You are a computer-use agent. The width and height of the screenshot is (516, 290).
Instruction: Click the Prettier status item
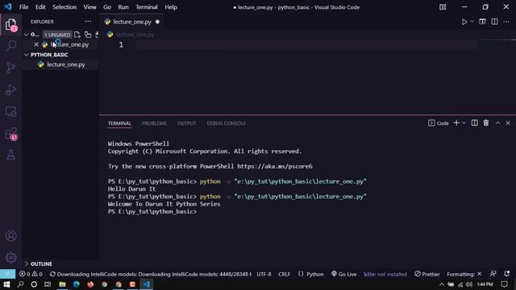point(427,274)
